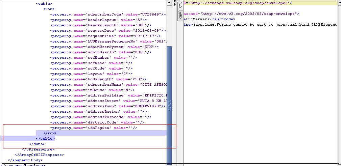This screenshot has width=341, height=166.
Task: Click the closing </data> tag
Action: click(37, 144)
